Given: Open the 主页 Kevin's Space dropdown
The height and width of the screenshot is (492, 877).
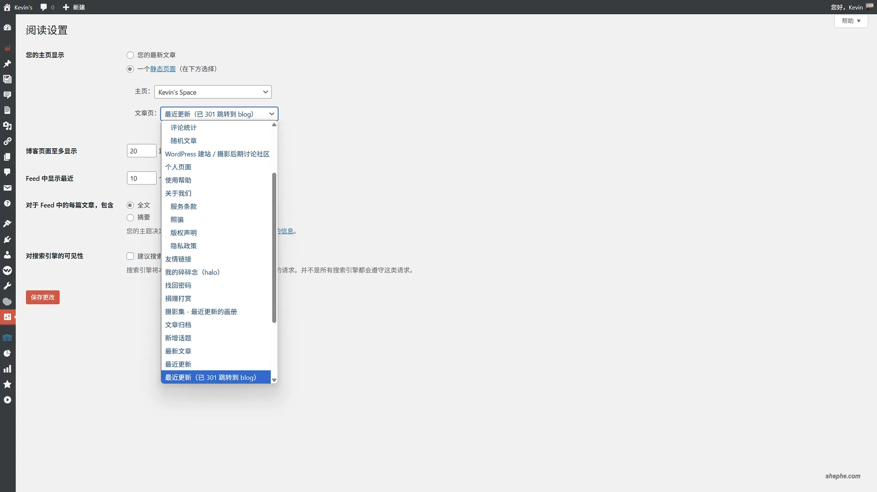Looking at the screenshot, I should pyautogui.click(x=213, y=92).
